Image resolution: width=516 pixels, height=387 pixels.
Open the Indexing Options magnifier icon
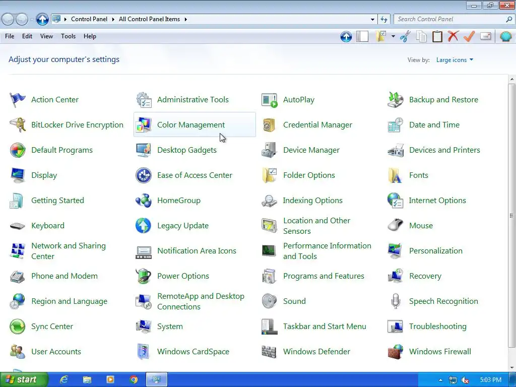(270, 201)
